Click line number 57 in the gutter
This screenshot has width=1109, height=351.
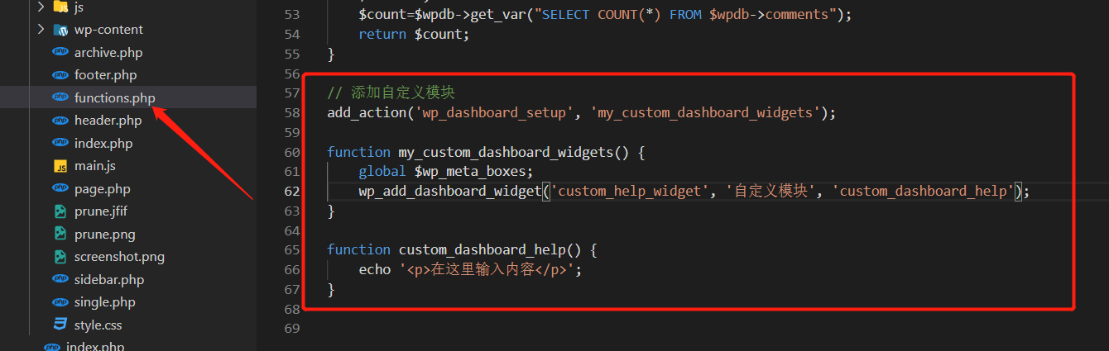pos(291,92)
